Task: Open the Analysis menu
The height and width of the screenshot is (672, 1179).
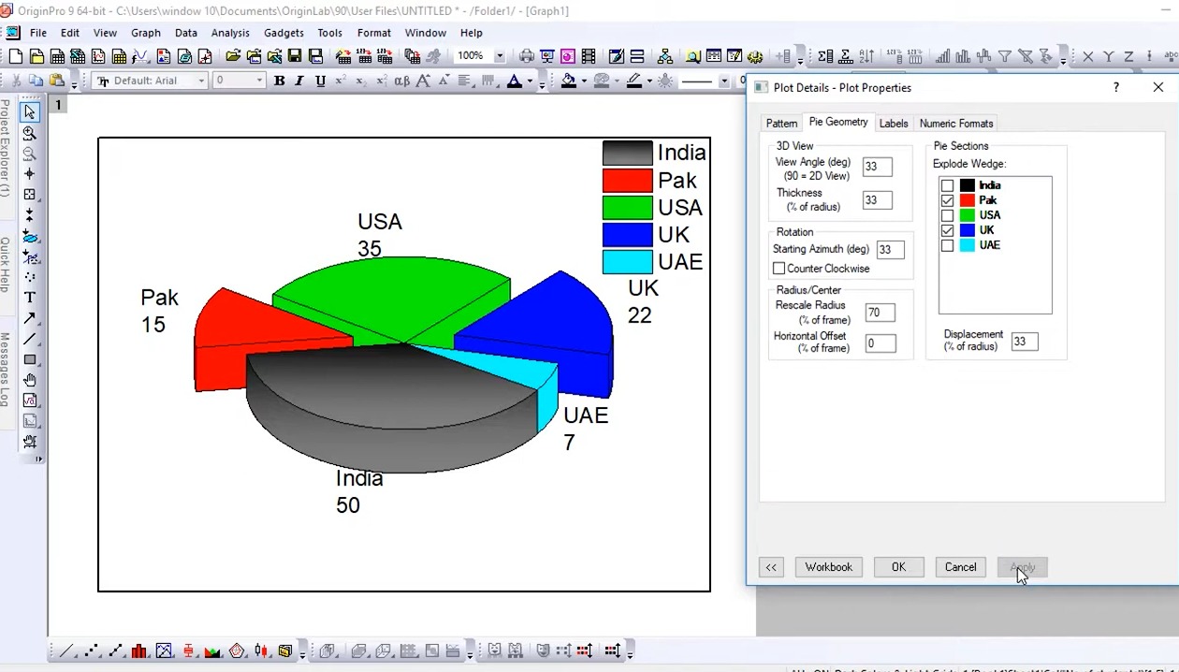Action: coord(230,33)
